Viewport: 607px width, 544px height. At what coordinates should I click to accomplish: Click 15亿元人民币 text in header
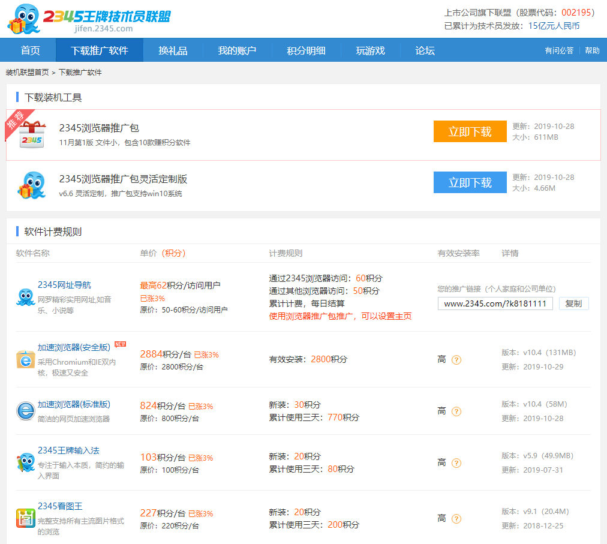(x=554, y=26)
